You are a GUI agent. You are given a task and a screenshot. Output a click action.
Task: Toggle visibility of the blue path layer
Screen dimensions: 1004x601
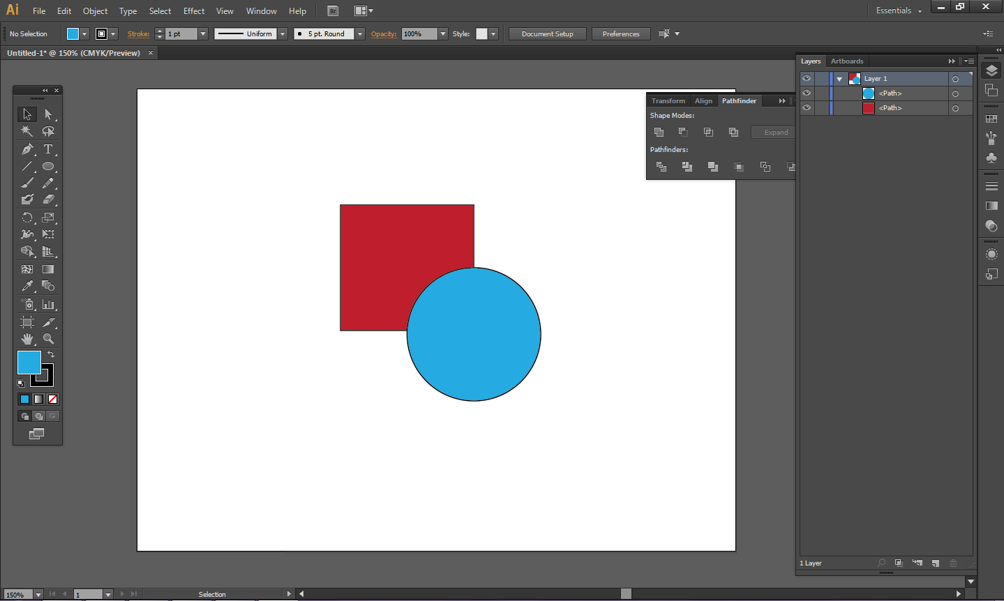tap(807, 93)
